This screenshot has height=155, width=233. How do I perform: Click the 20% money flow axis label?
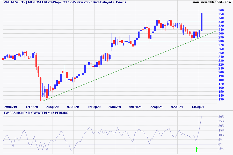pyautogui.click(x=221, y=126)
